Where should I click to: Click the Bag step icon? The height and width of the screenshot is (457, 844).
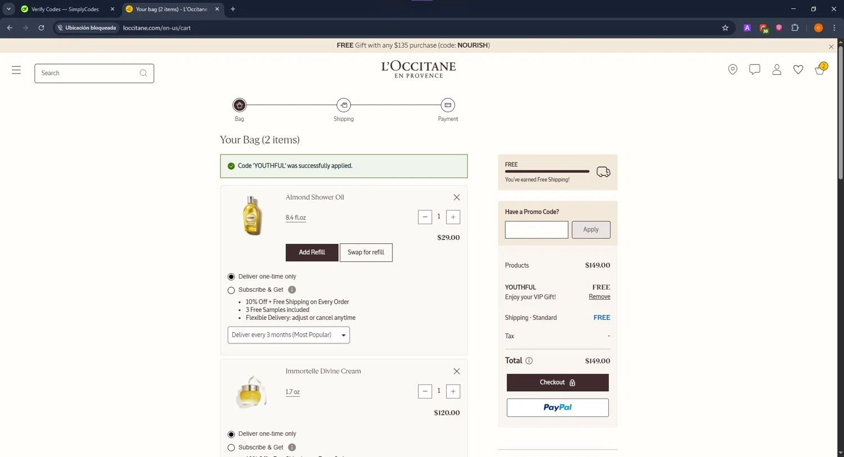click(240, 105)
